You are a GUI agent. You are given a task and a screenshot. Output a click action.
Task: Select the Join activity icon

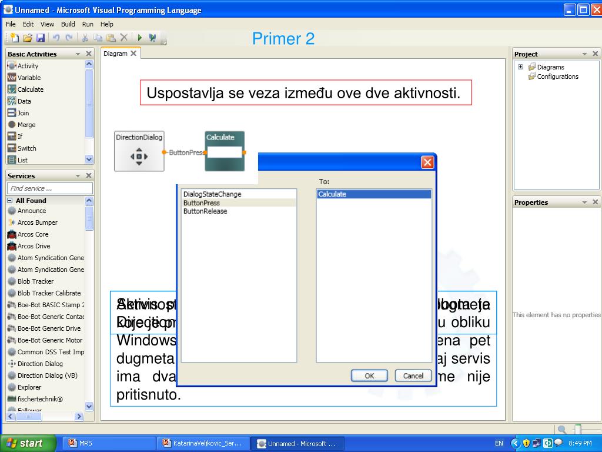(12, 113)
